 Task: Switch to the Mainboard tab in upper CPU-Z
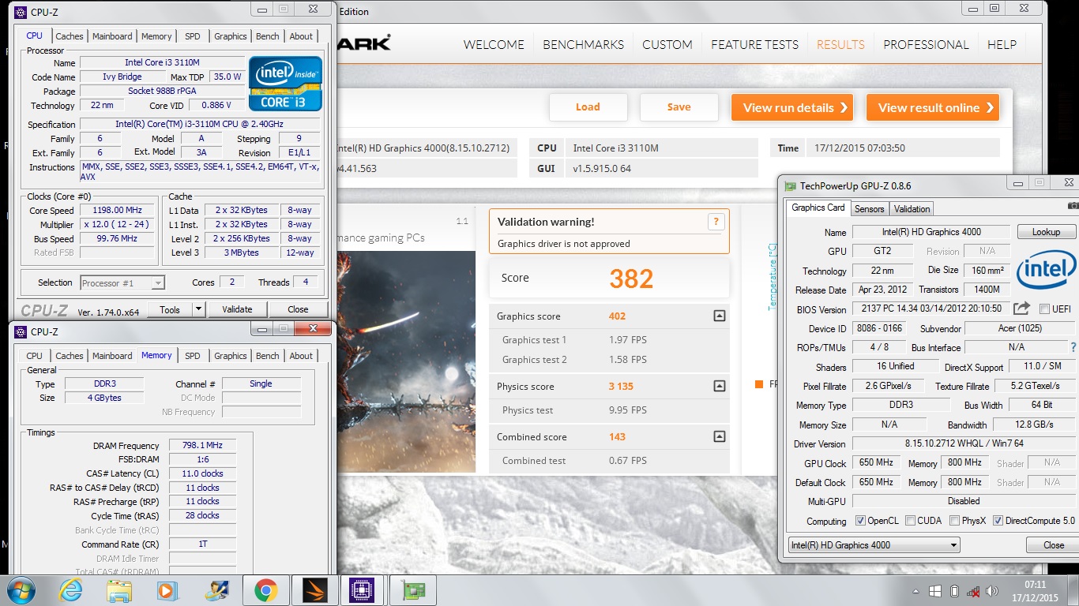click(x=113, y=36)
